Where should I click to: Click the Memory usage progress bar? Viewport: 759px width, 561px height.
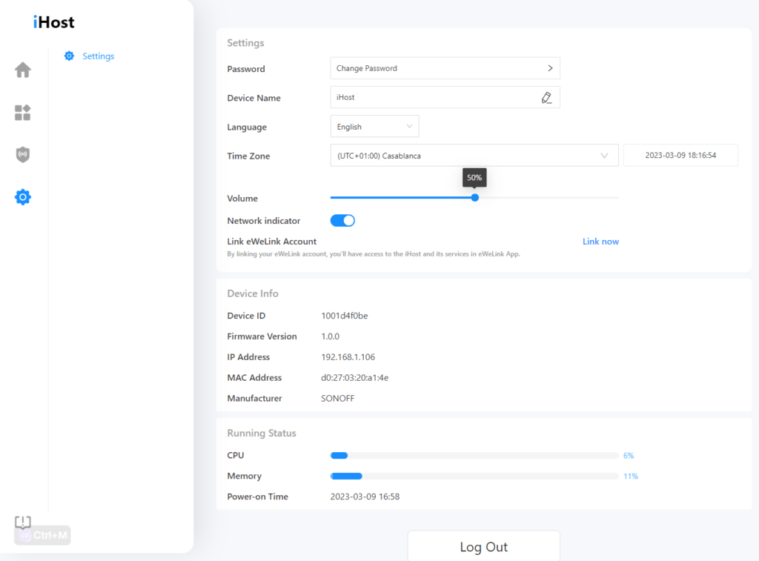coord(474,476)
